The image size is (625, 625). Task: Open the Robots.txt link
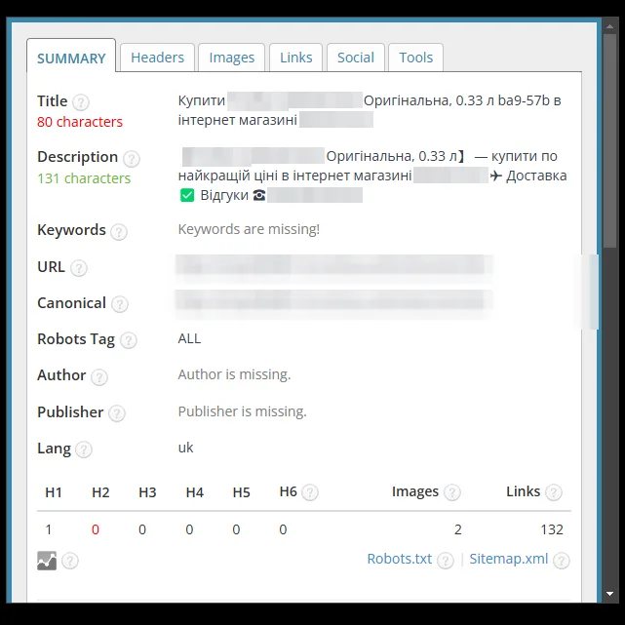point(400,559)
